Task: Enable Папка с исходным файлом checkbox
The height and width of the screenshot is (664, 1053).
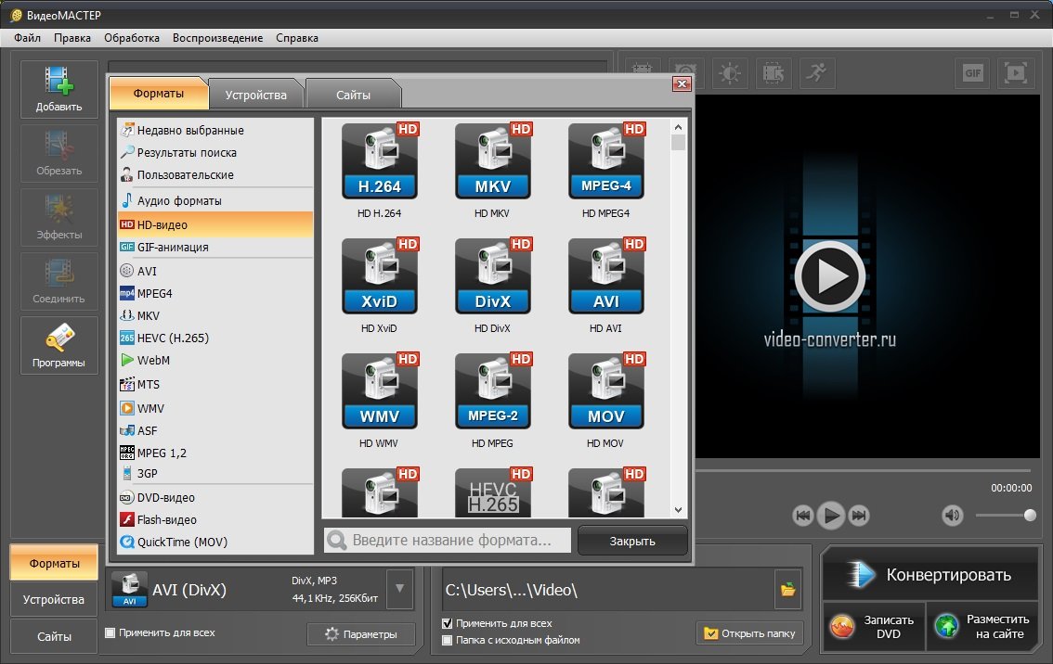Action: click(448, 640)
